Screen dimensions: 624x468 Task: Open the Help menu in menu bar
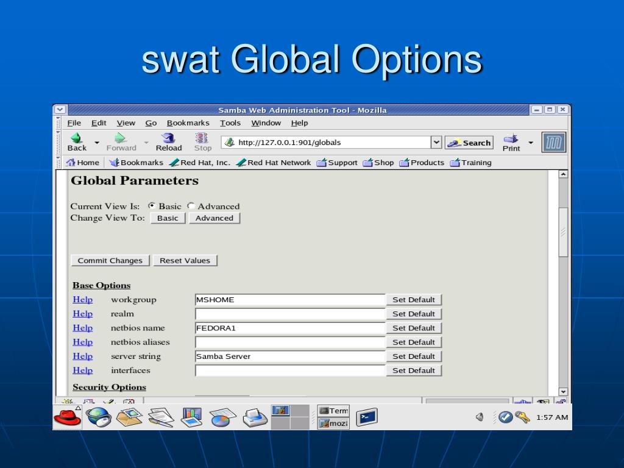(x=299, y=123)
